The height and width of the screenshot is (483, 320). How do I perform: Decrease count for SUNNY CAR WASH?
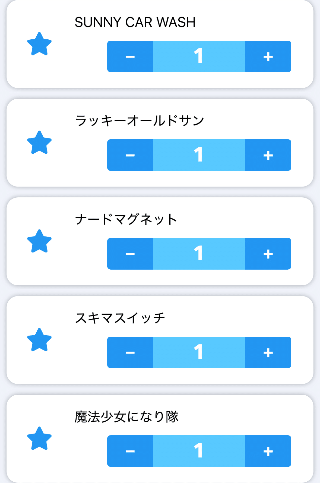[x=130, y=56]
